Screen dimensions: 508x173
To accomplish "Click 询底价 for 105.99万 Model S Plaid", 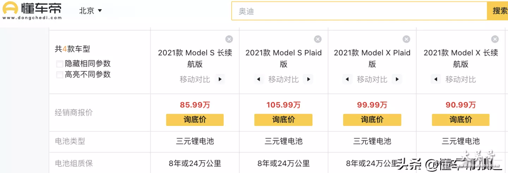I will tap(283, 120).
